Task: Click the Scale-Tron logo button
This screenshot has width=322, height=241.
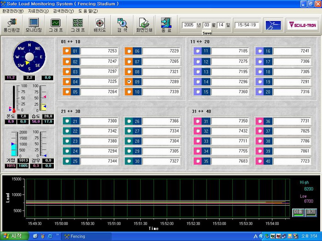Action: pyautogui.click(x=301, y=25)
